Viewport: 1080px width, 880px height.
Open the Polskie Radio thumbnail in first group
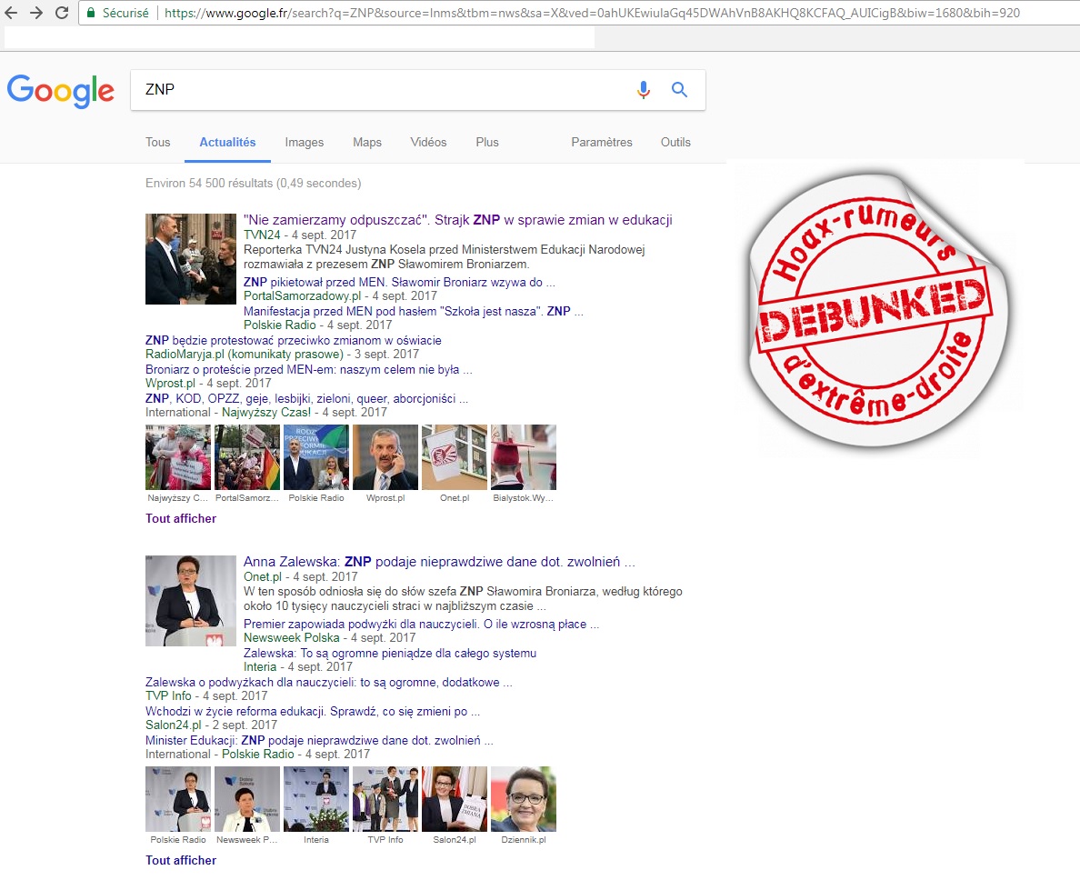(316, 457)
